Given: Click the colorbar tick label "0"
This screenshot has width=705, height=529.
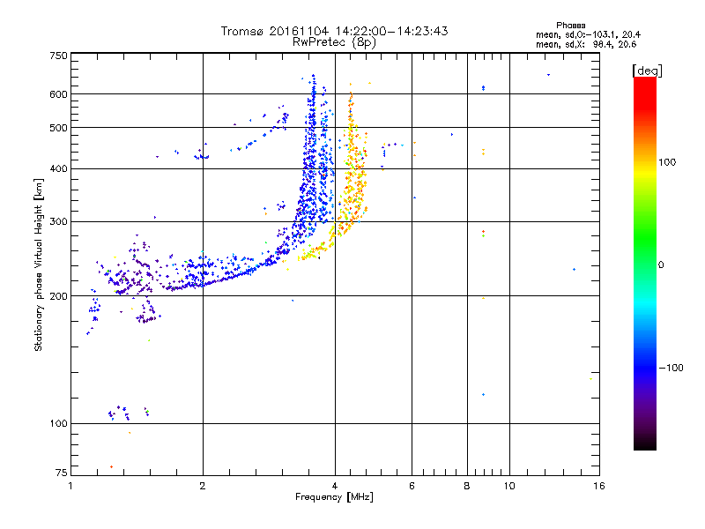Looking at the screenshot, I should tap(661, 265).
